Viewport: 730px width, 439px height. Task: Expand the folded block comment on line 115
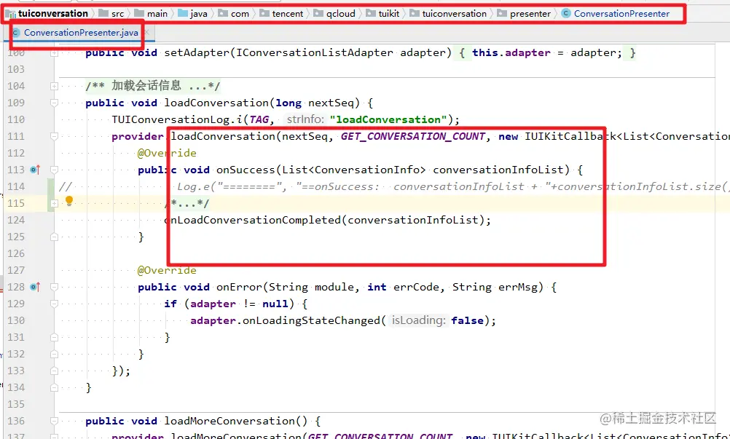[x=54, y=203]
